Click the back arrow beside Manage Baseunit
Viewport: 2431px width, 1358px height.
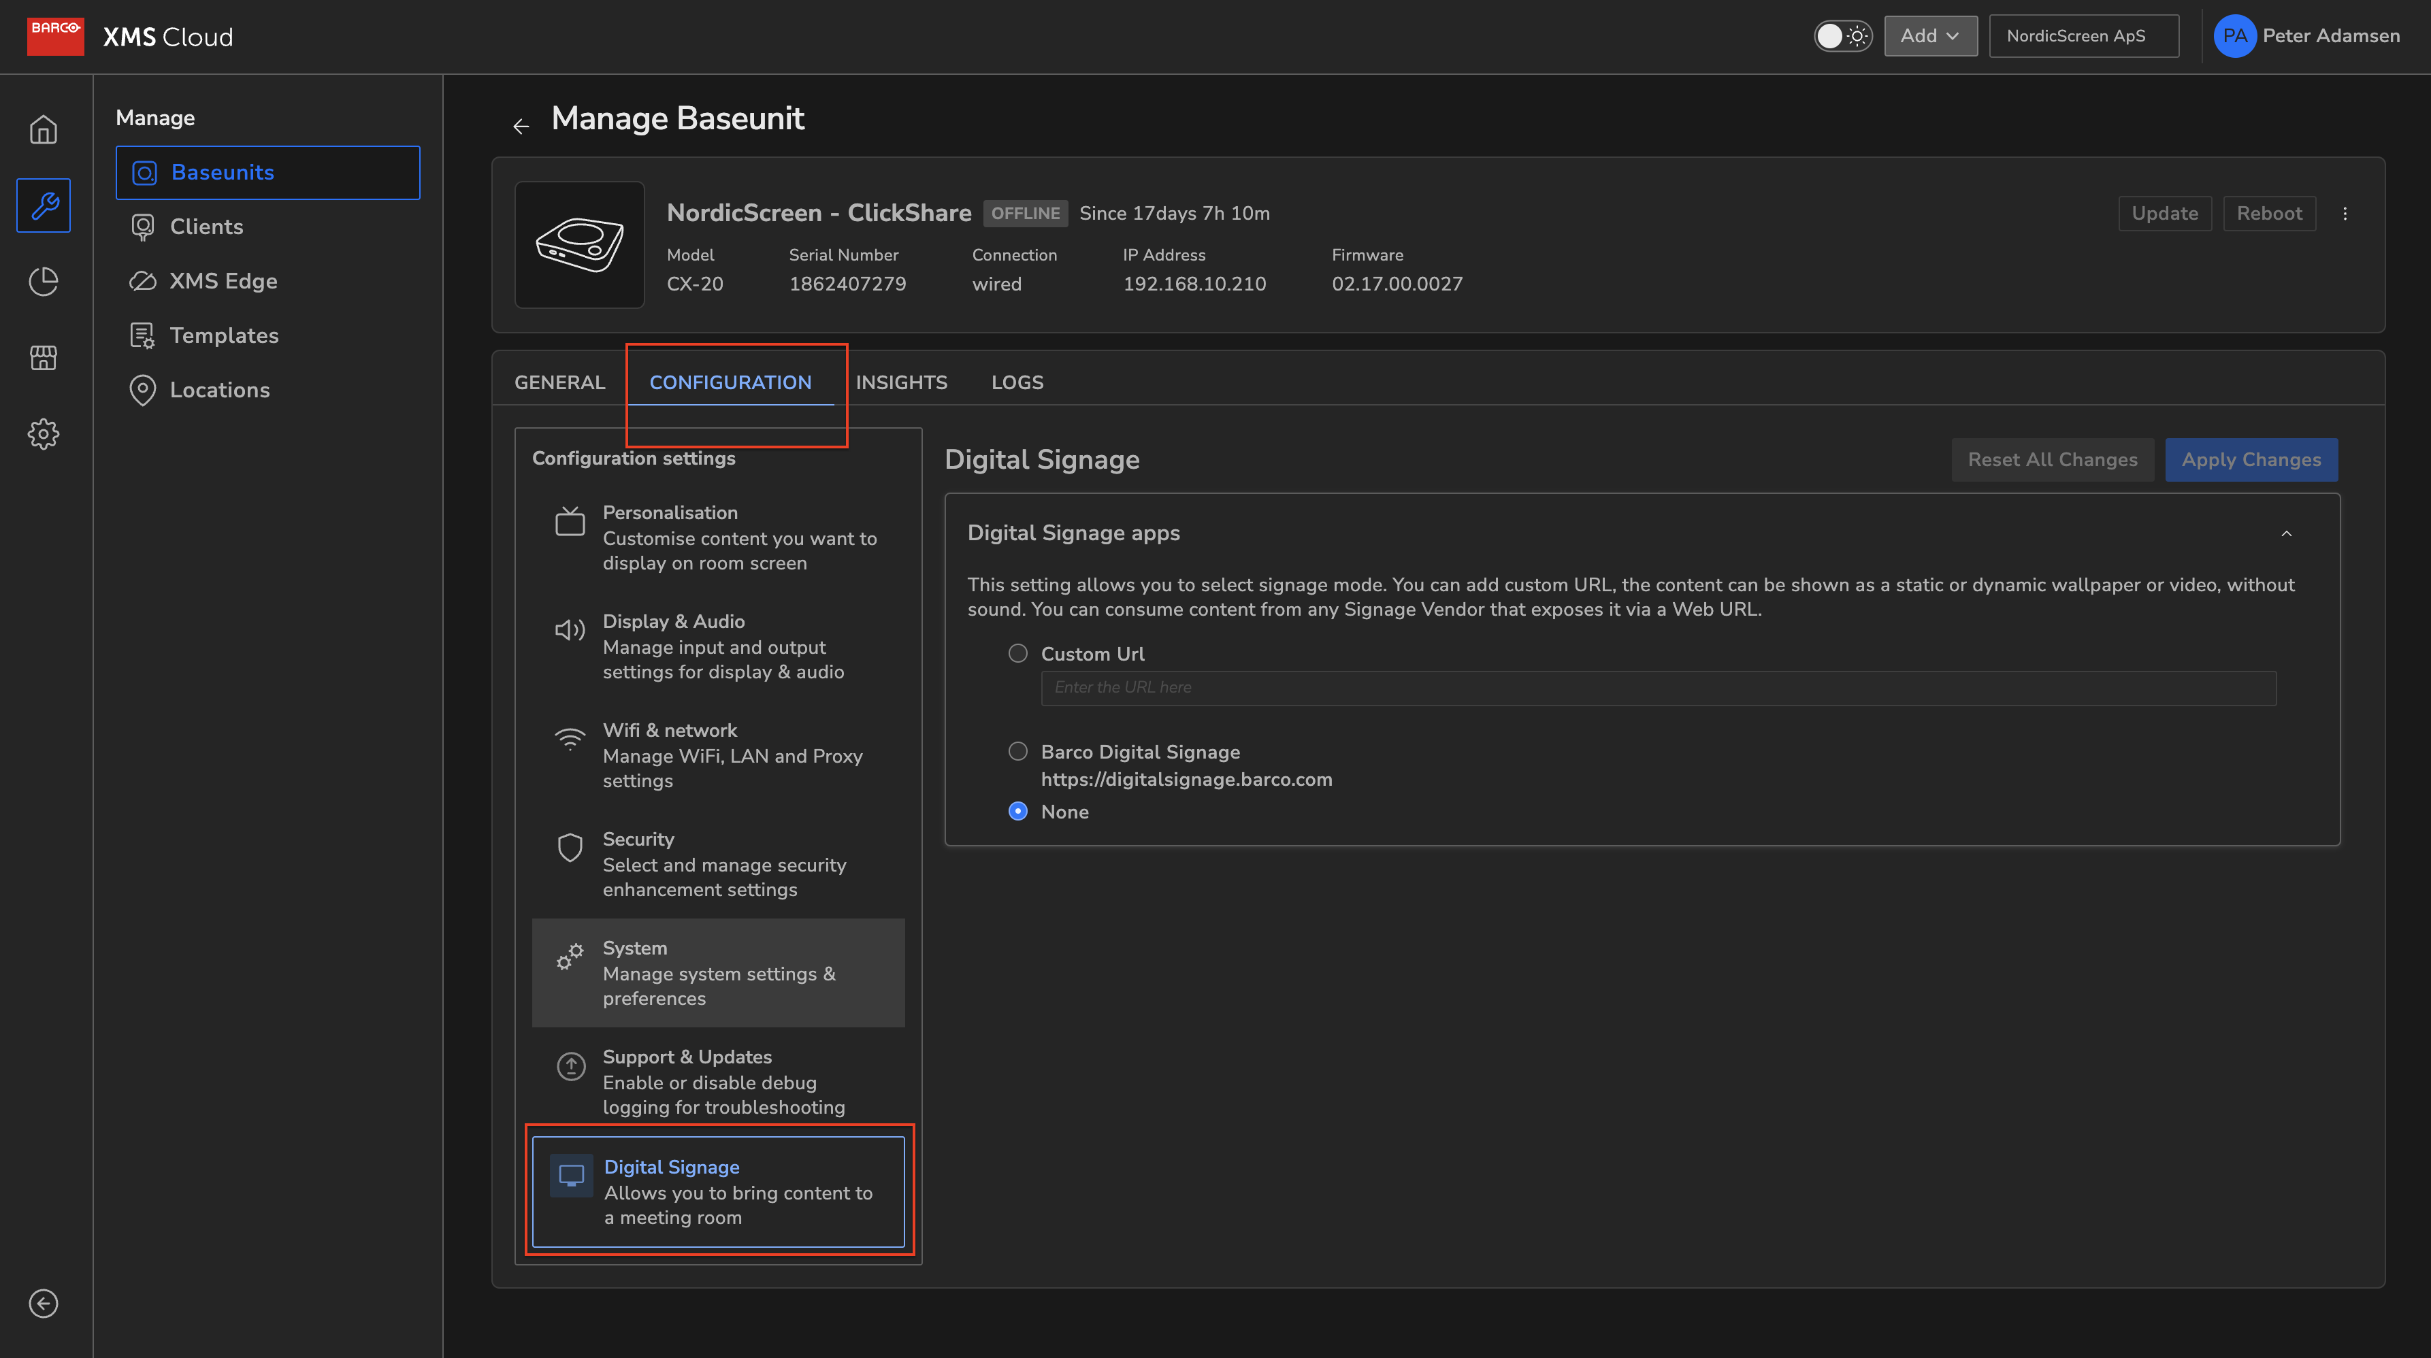coord(521,125)
